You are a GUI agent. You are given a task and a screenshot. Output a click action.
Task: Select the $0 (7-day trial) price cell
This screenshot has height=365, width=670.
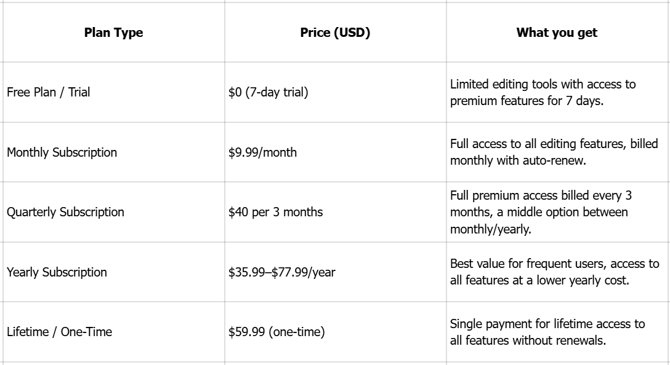268,93
